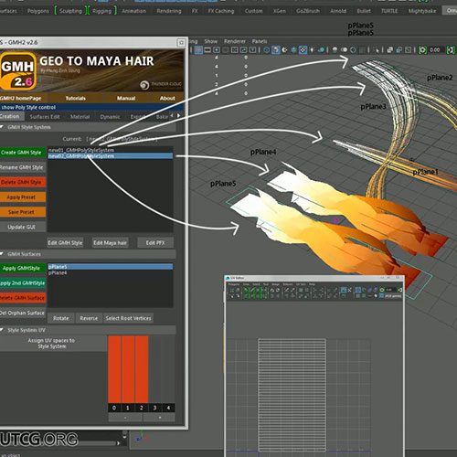Select new01_GMHPolyStyleSystem list entry

click(111, 150)
